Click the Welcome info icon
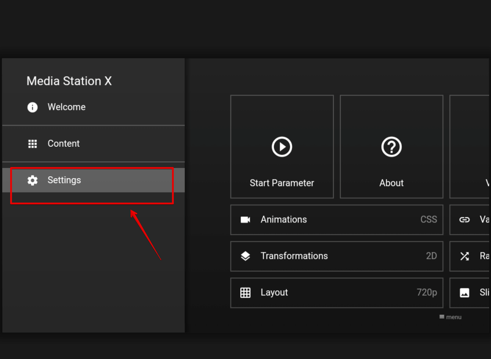 pos(32,107)
